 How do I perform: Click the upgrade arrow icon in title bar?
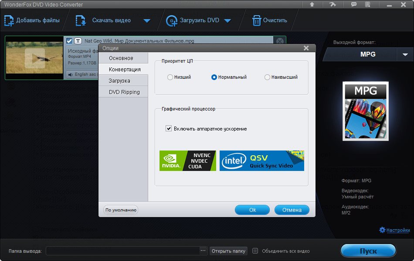(x=312, y=4)
